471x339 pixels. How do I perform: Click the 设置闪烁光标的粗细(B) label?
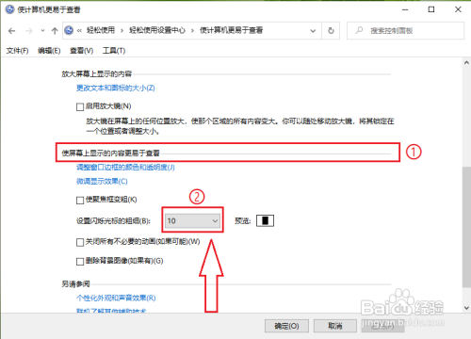point(113,221)
